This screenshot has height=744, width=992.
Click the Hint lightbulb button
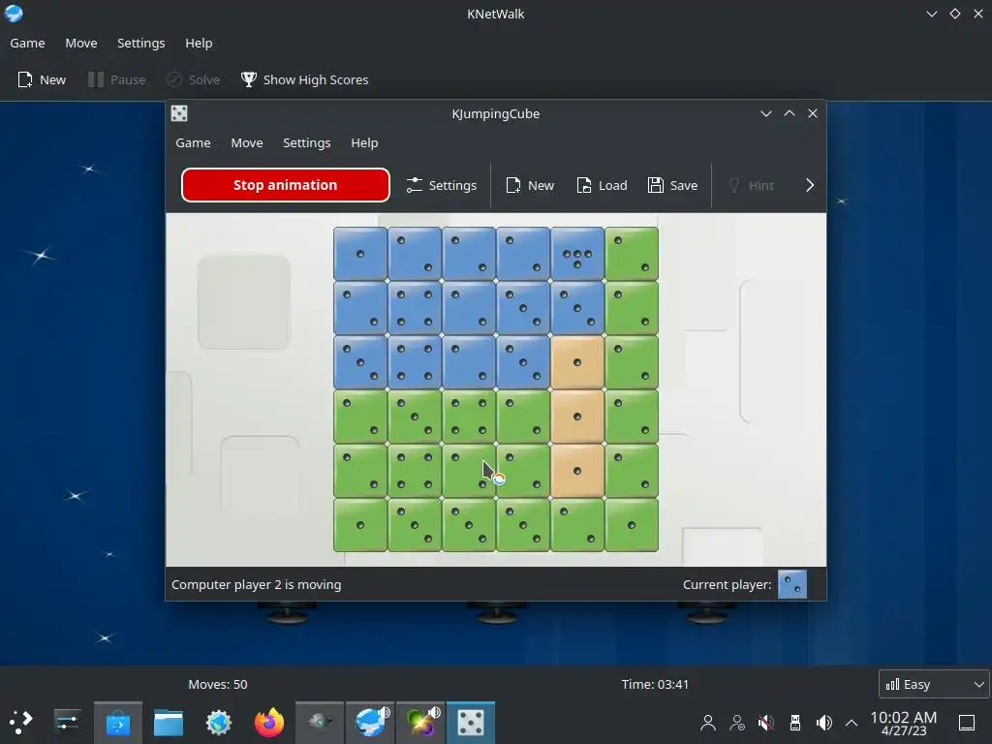[751, 185]
